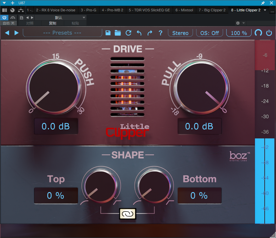276x238 pixels.
Task: Click the next preset arrow
Action: 17,33
